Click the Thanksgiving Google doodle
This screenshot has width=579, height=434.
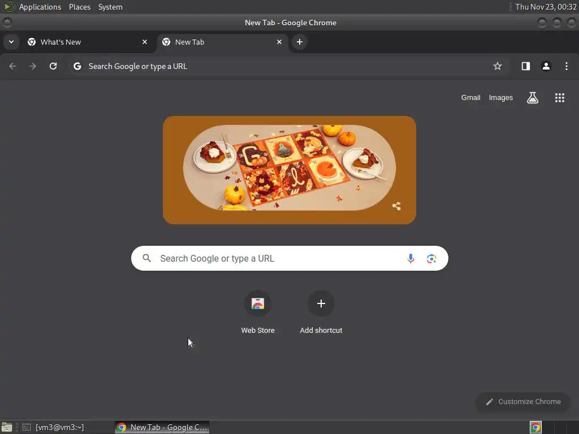point(289,170)
